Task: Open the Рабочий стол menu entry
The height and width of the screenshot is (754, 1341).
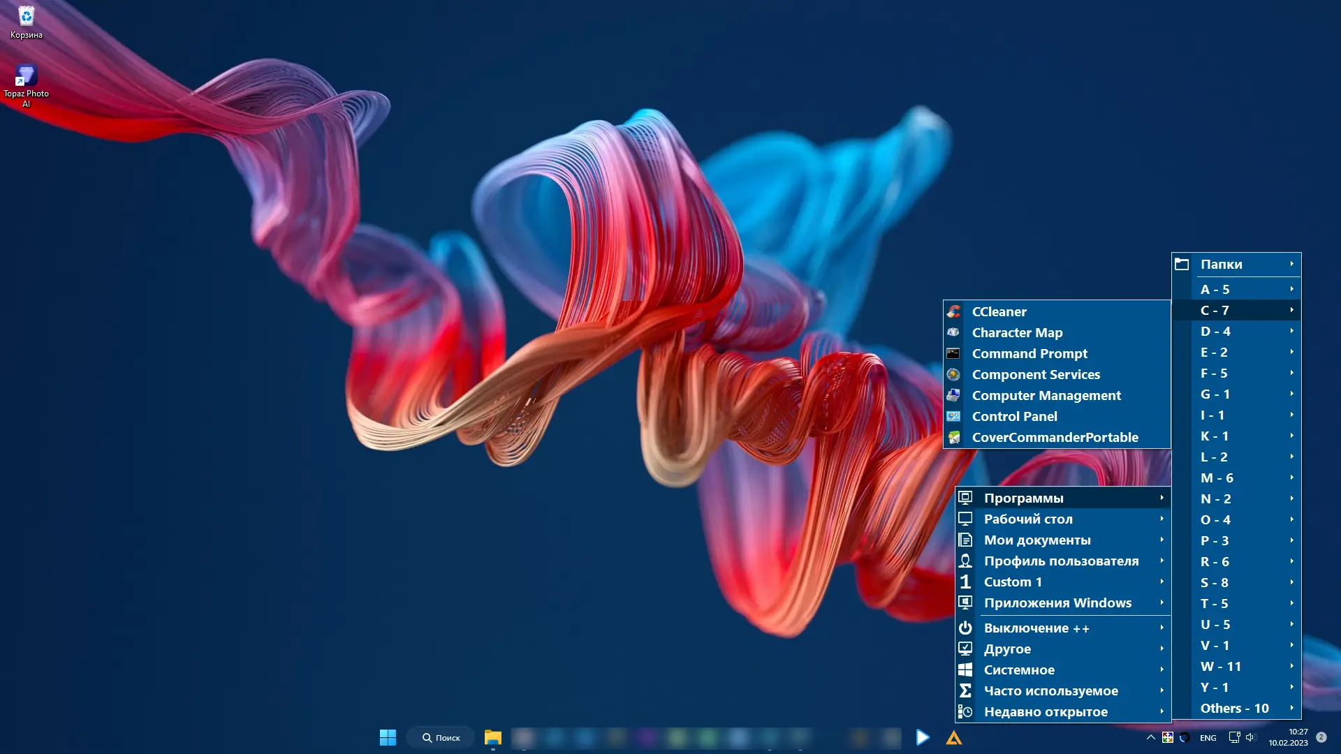Action: pyautogui.click(x=1028, y=519)
